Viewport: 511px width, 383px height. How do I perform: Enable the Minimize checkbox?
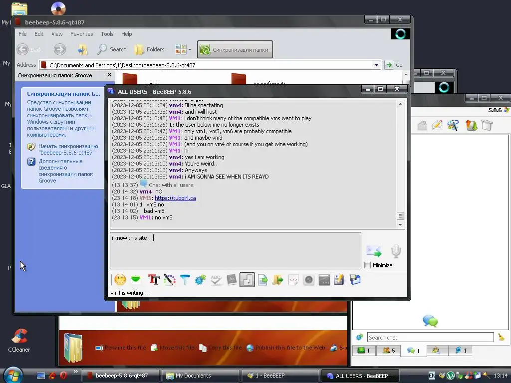coord(368,265)
